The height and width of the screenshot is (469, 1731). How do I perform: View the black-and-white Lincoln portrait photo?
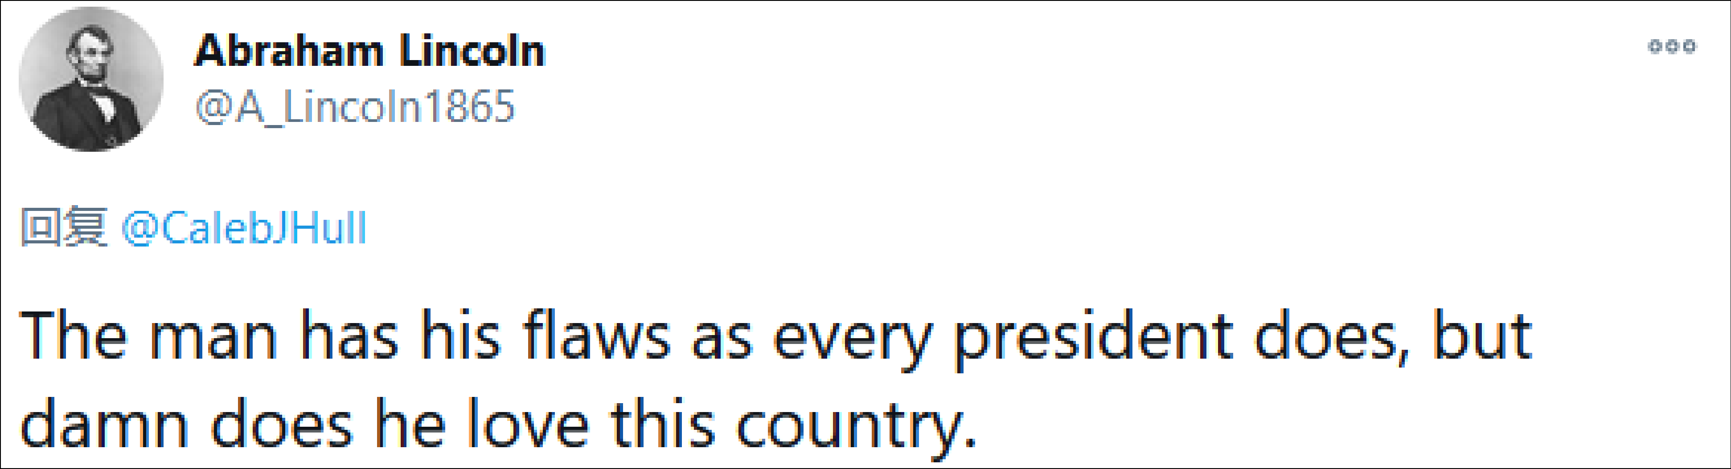click(x=91, y=79)
